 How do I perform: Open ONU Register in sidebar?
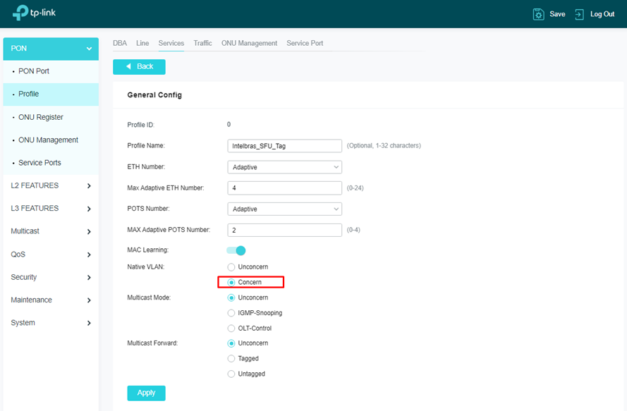pos(40,117)
